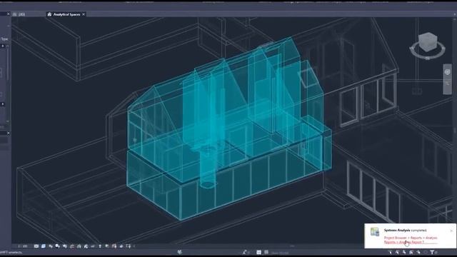Open the Main Model design options dropdown
Viewport: 457px width, 257px height.
pyautogui.click(x=281, y=253)
